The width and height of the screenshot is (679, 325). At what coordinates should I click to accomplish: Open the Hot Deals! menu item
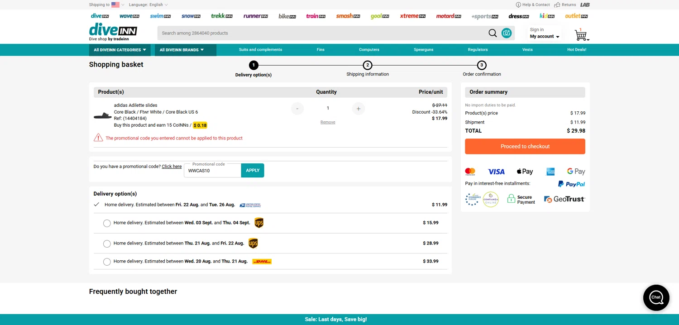577,50
